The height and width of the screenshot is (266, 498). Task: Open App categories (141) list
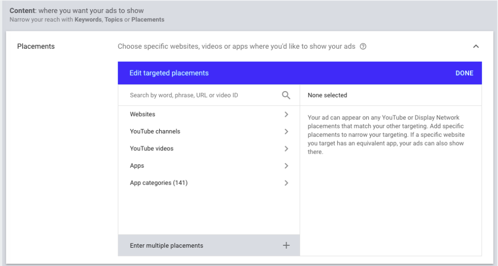158,183
